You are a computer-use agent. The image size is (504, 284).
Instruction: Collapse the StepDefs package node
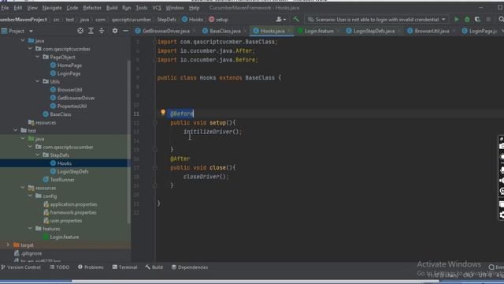37,155
